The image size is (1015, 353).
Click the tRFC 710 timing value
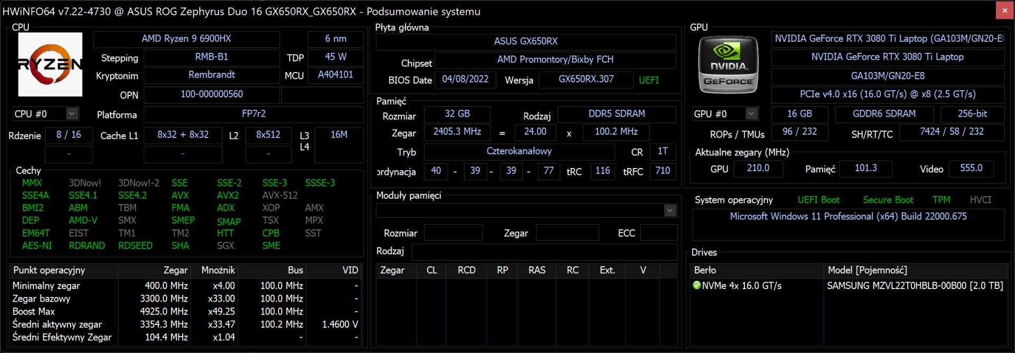coord(662,171)
